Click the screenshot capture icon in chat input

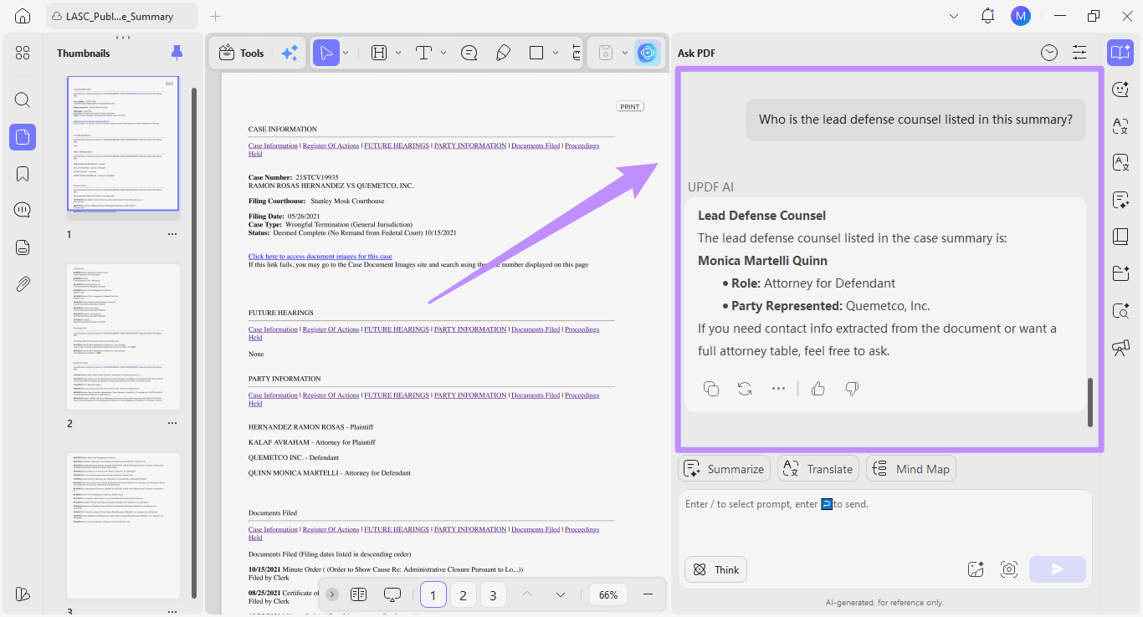pos(1009,569)
